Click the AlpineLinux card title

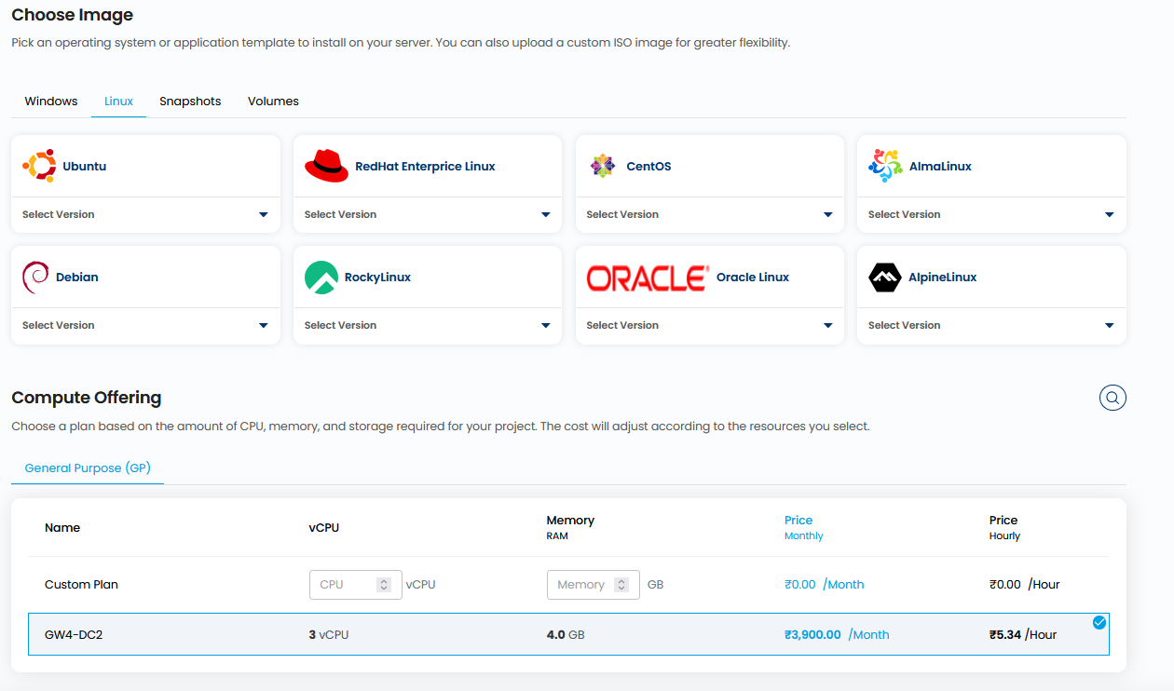tap(943, 278)
